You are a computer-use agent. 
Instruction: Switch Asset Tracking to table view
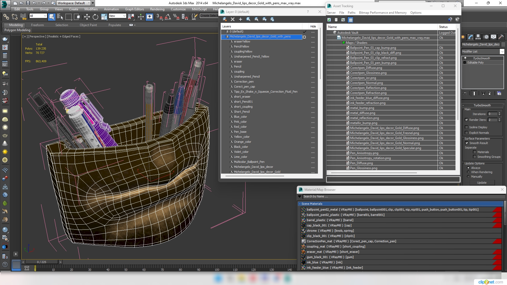coord(350,20)
